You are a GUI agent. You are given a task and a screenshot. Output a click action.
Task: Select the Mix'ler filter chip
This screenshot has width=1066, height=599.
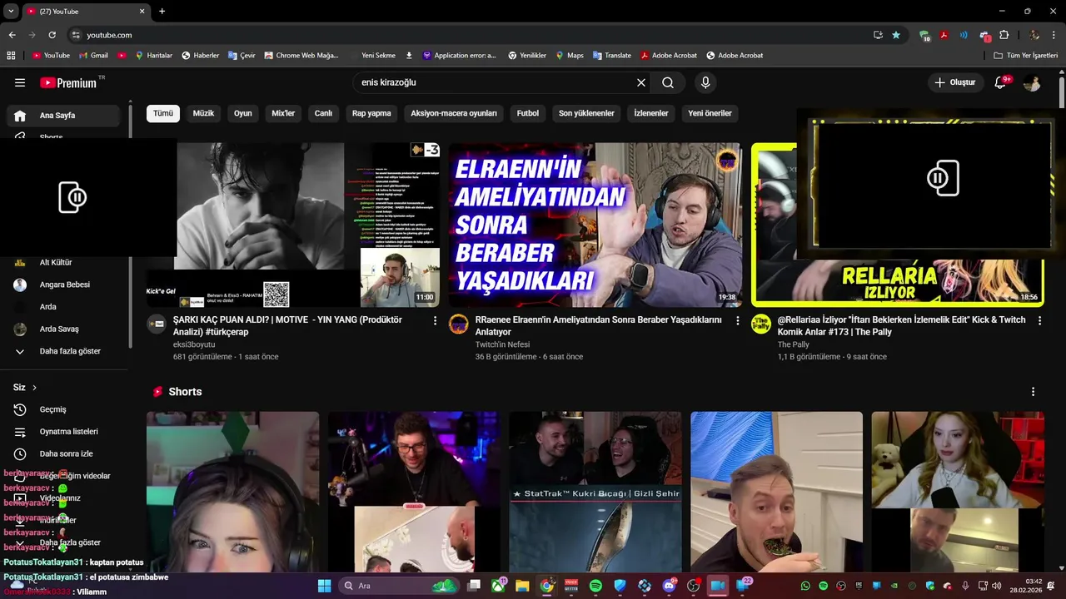[x=283, y=113]
